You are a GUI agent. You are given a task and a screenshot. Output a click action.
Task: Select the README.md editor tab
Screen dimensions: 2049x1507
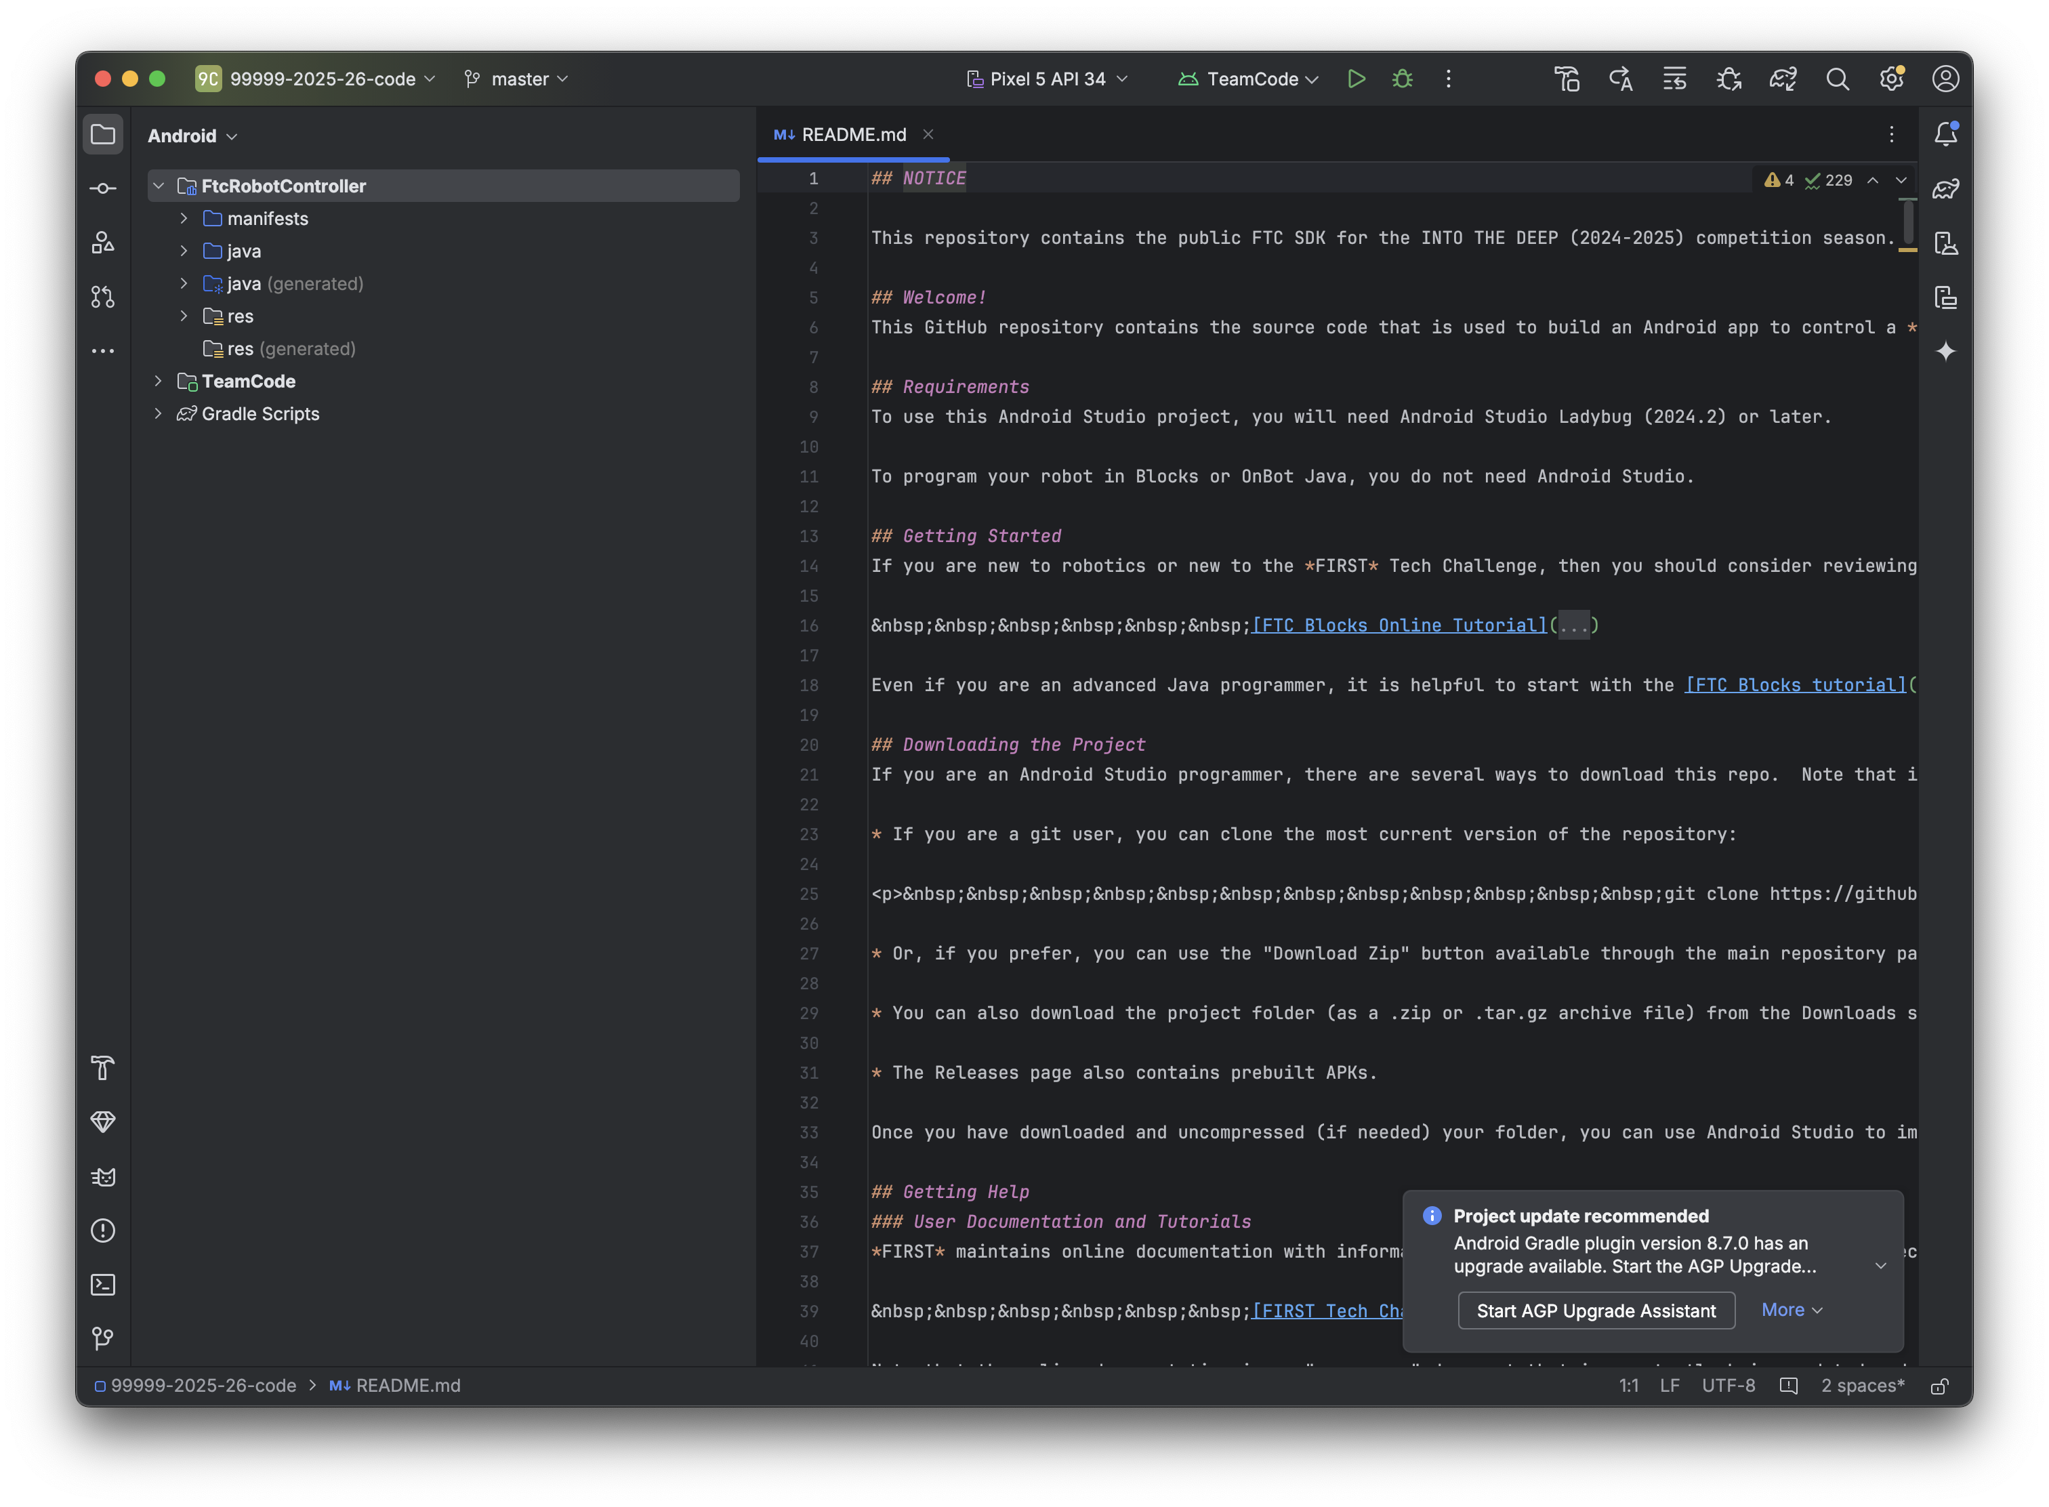(852, 135)
